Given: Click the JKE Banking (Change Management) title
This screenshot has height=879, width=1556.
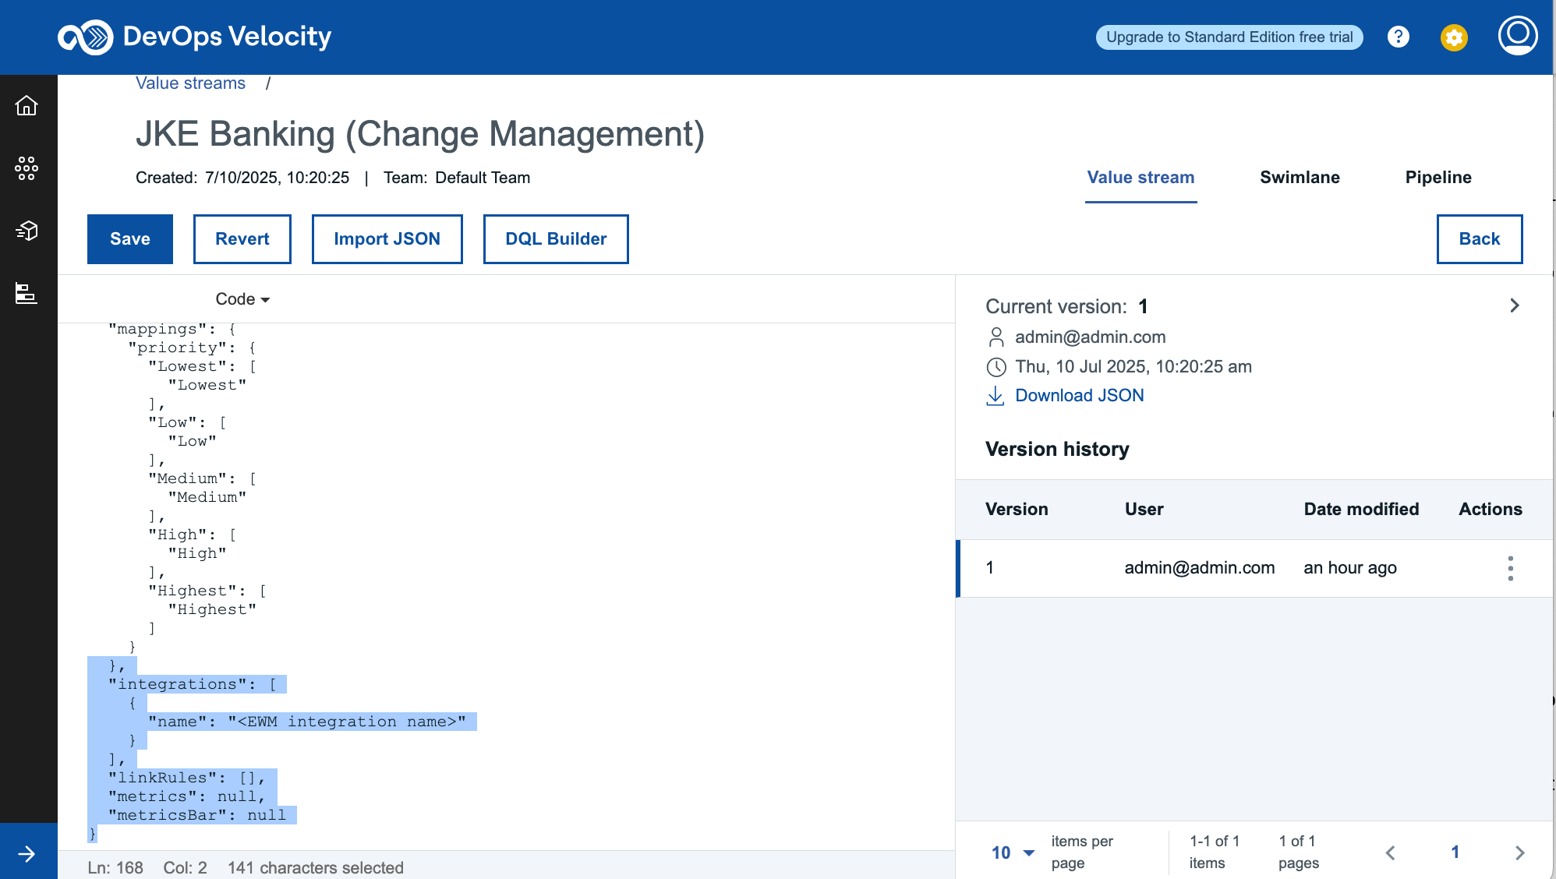Looking at the screenshot, I should [x=420, y=134].
